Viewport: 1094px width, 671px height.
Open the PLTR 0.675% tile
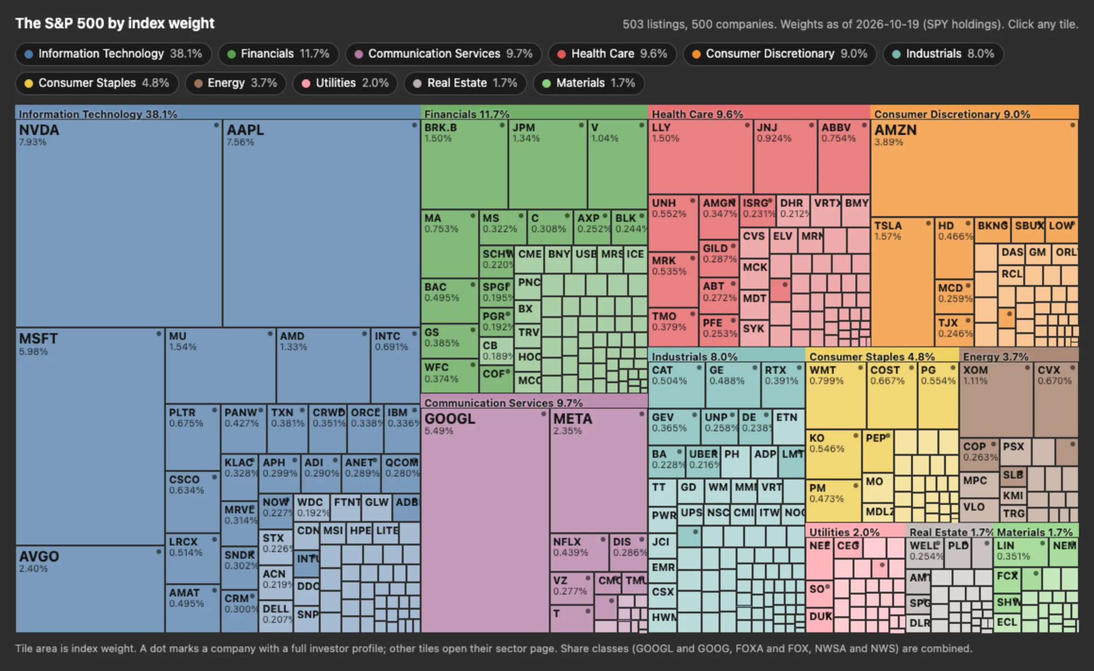click(193, 437)
